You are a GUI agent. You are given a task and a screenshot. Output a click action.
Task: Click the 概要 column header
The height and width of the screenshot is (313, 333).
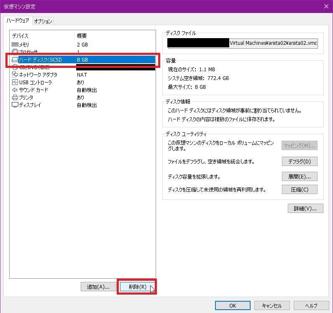point(115,36)
